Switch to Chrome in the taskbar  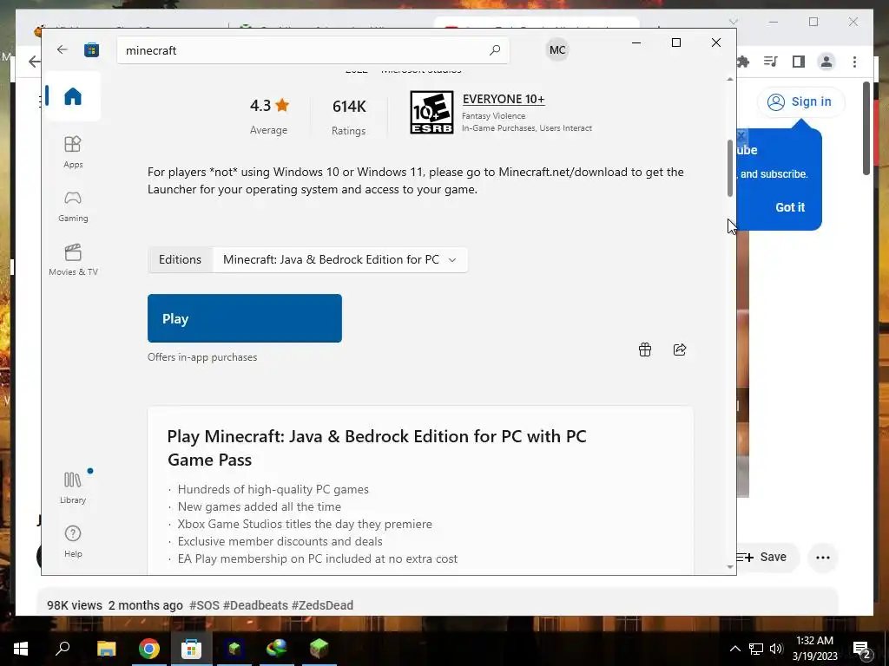pos(148,649)
